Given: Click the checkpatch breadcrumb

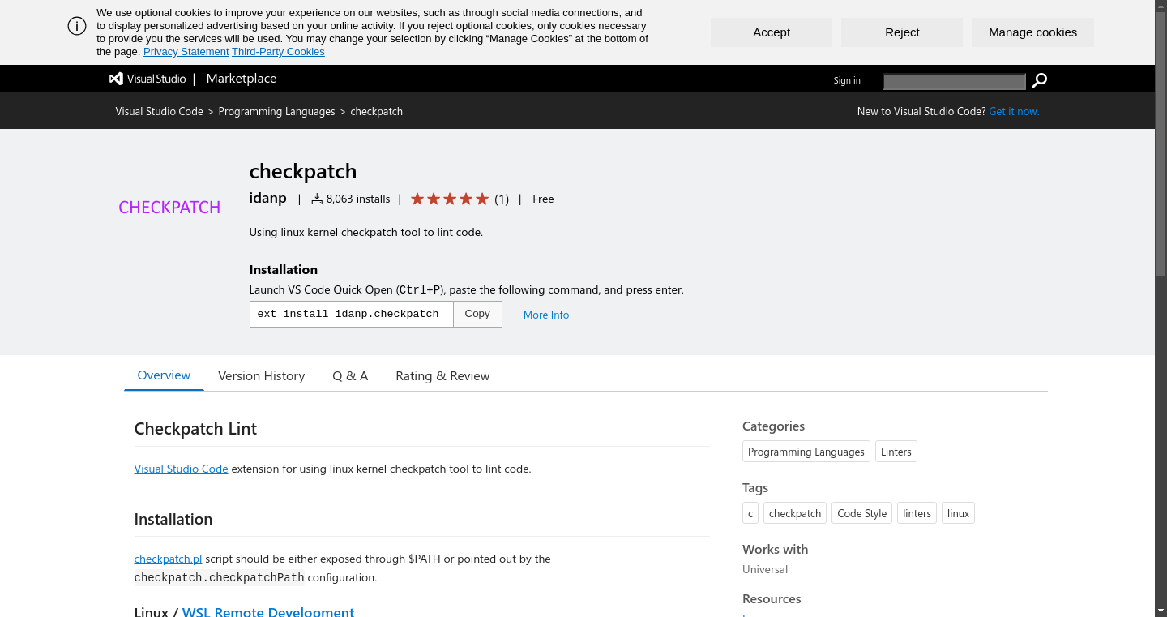Looking at the screenshot, I should [376, 111].
